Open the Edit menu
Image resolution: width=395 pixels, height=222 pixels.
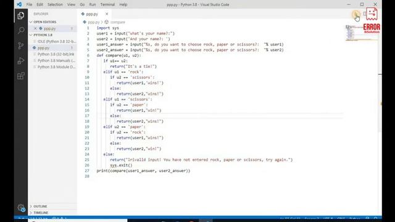coord(39,4)
